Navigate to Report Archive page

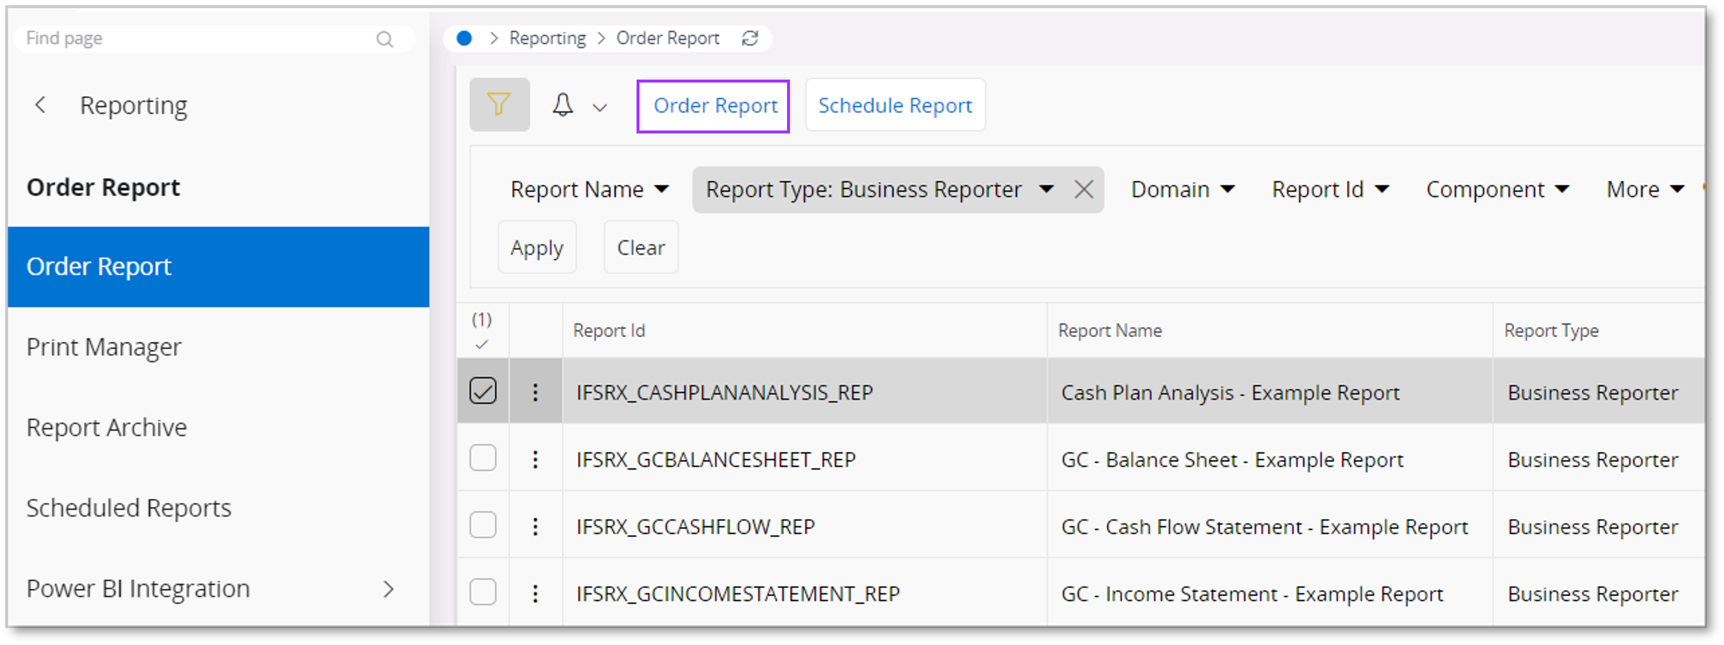pos(107,427)
